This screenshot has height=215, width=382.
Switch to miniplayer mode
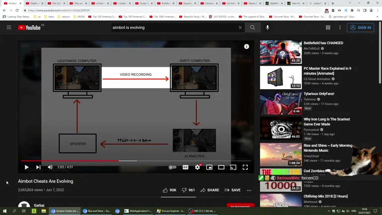click(209, 168)
